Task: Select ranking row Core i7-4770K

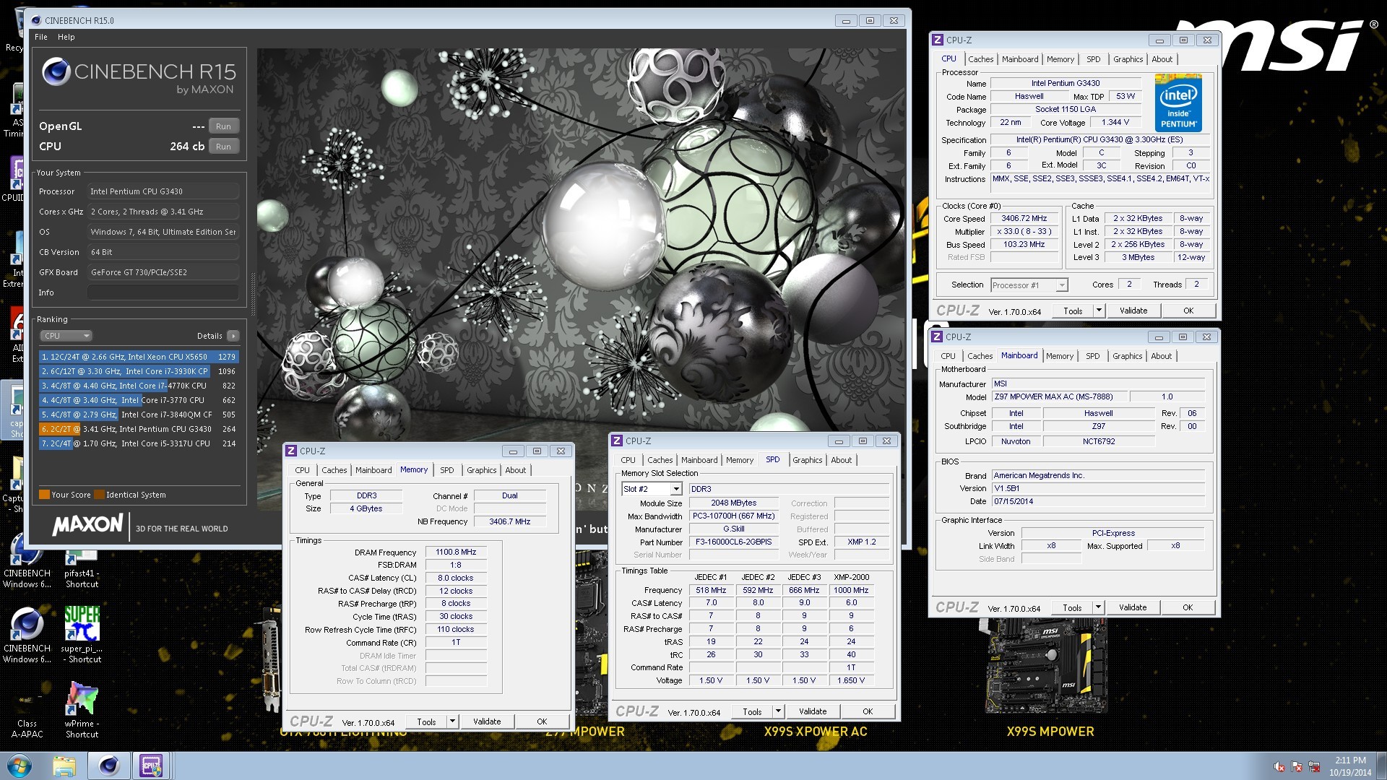Action: (139, 386)
